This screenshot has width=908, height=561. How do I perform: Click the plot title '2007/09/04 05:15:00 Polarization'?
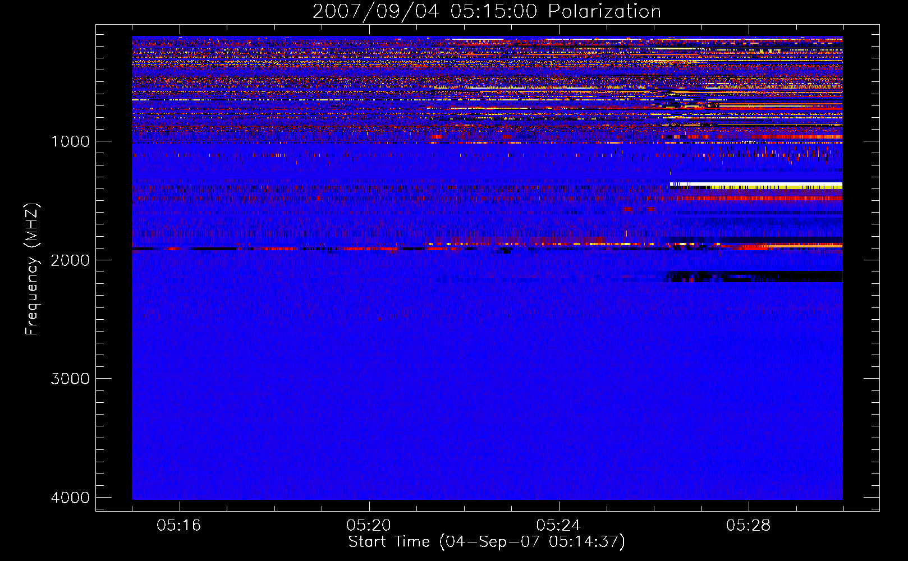pyautogui.click(x=487, y=12)
